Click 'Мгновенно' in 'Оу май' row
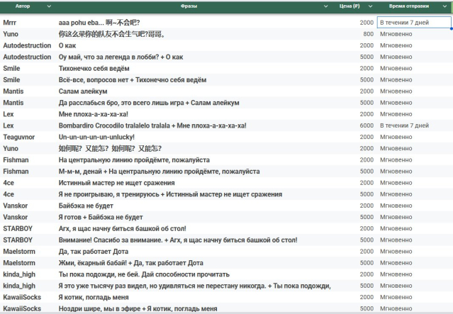453x314 pixels. click(x=396, y=57)
